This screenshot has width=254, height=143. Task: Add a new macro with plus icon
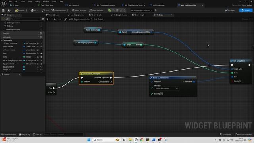click(x=41, y=33)
